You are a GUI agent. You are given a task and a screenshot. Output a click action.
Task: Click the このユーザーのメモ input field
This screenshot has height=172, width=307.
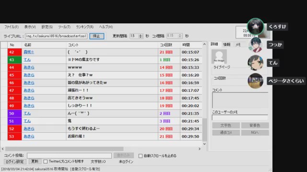click(x=240, y=118)
